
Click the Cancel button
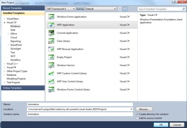(x=177, y=125)
